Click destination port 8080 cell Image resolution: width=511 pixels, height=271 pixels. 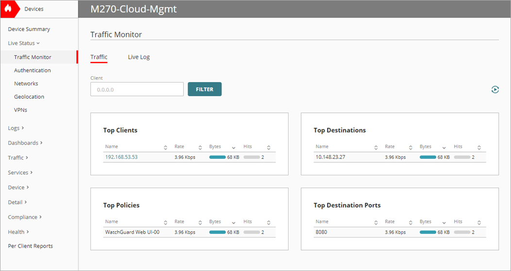point(322,232)
